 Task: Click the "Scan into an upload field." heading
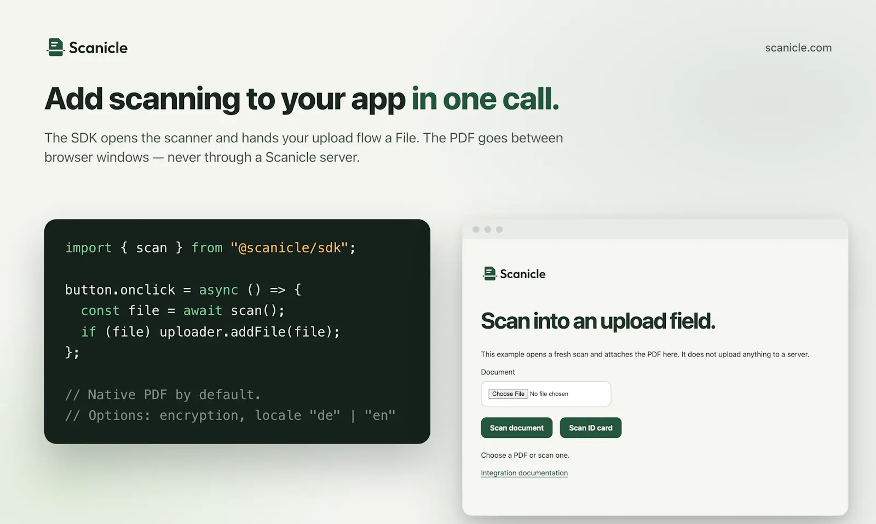pos(598,321)
